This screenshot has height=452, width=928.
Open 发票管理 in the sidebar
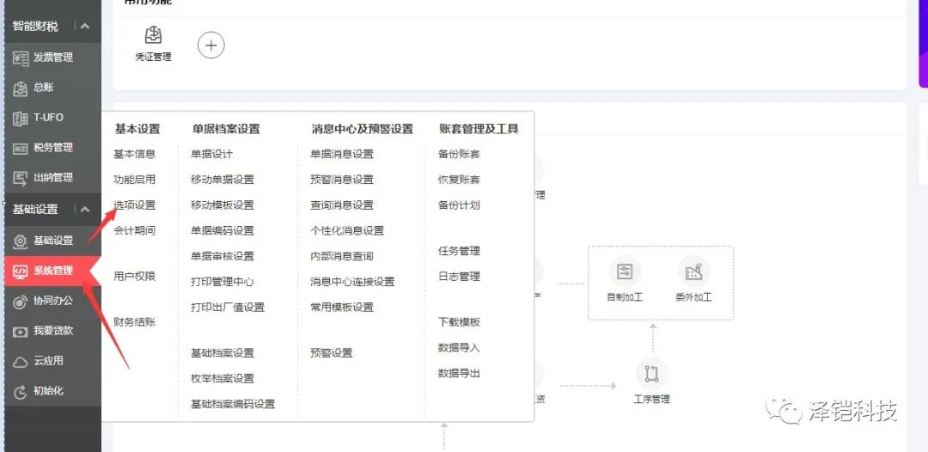pos(52,58)
